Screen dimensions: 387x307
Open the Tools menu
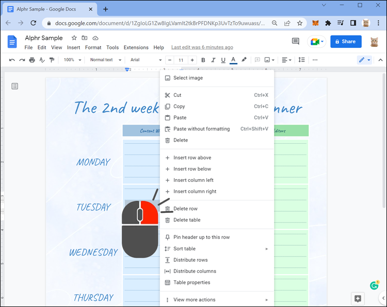[x=112, y=47]
